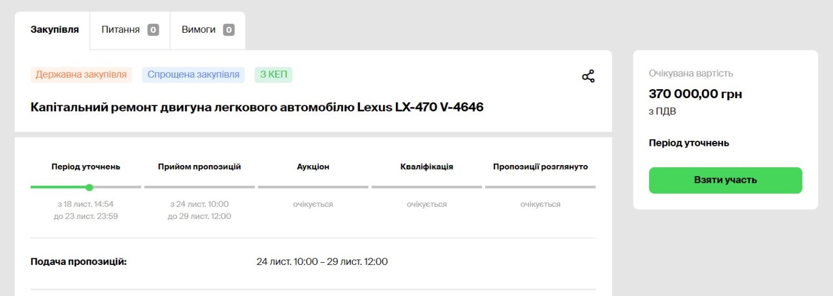Select the Період уточнень stage

[86, 166]
